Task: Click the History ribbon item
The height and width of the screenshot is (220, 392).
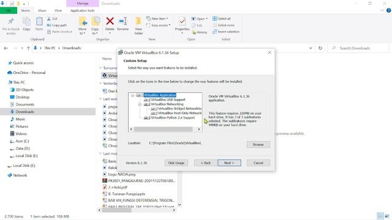Action: [200, 32]
